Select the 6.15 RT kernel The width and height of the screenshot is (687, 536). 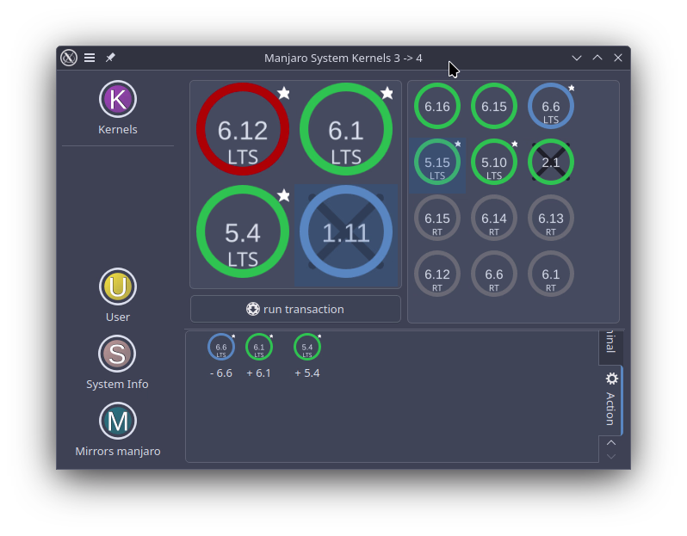click(x=437, y=218)
